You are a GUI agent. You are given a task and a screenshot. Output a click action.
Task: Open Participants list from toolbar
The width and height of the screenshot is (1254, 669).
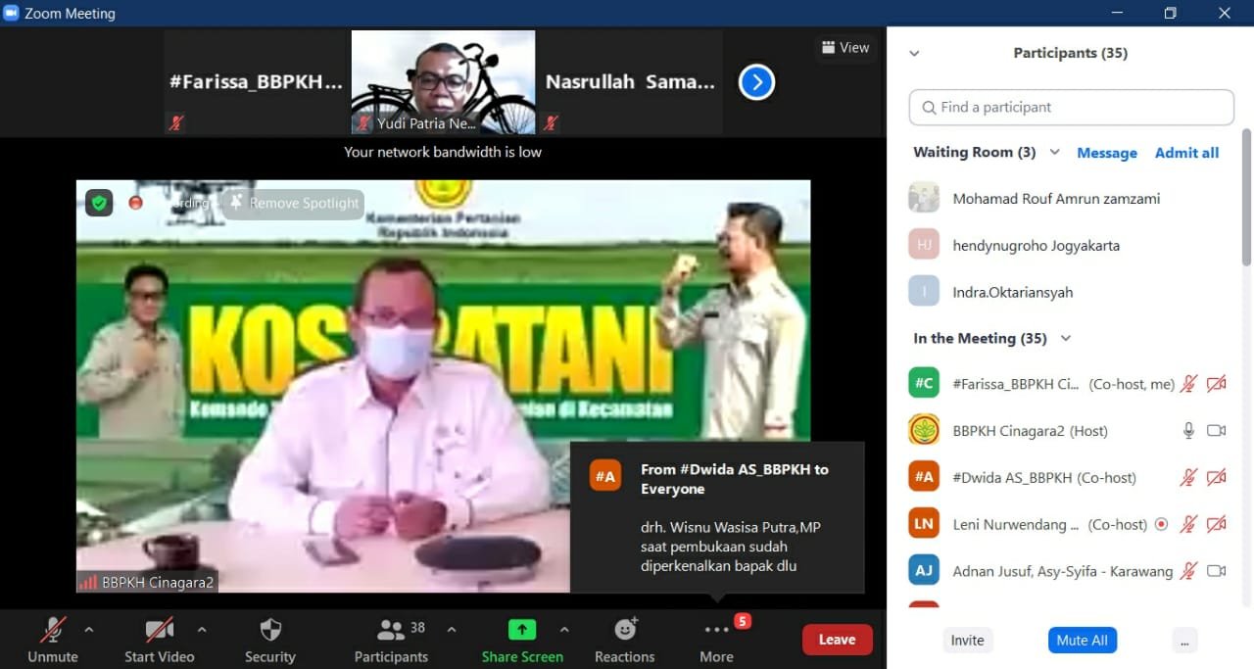pos(391,630)
